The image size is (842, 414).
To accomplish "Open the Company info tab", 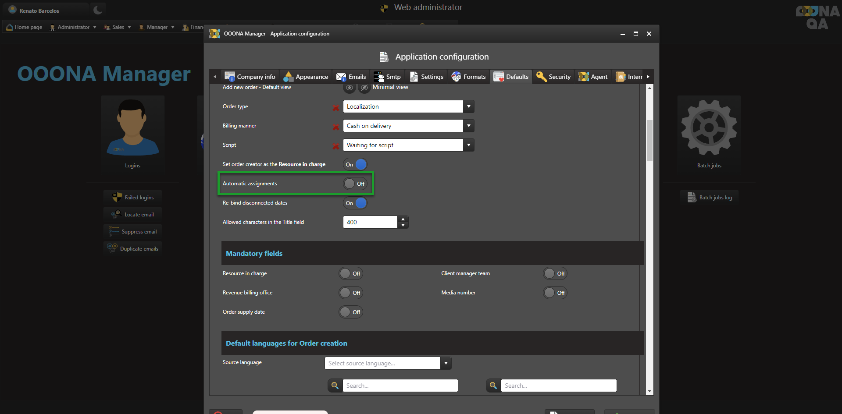I will (250, 77).
